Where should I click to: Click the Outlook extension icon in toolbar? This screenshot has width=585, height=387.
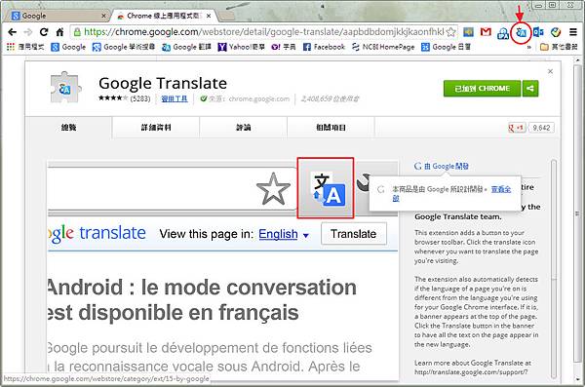pyautogui.click(x=538, y=32)
